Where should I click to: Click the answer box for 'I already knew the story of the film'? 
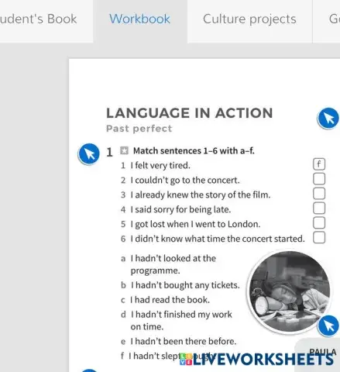[319, 194]
